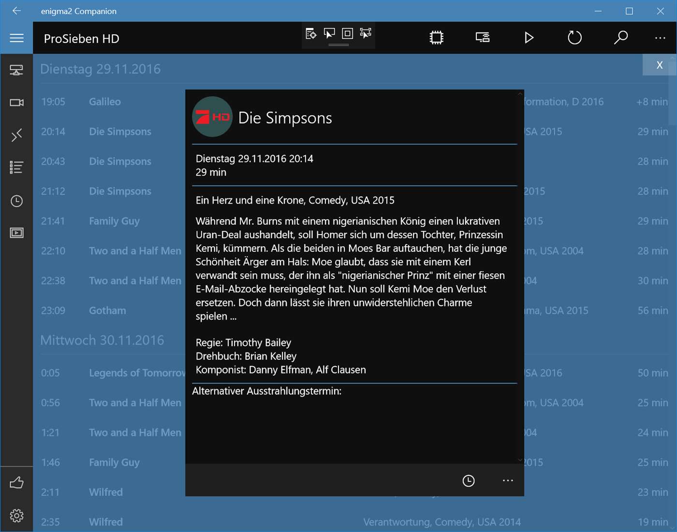
Task: Click Regie: Timothy Bailey line
Action: (x=243, y=342)
